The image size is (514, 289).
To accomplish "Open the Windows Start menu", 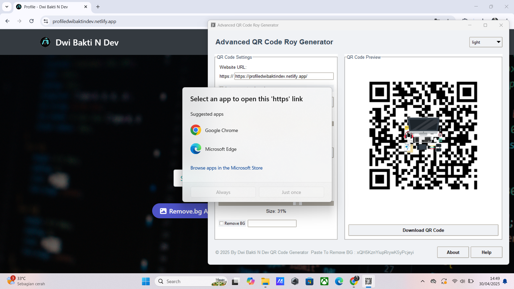I will [x=146, y=281].
